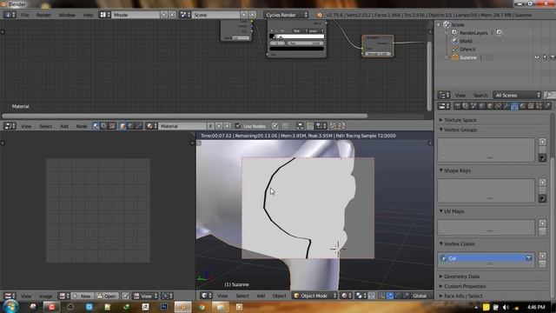Open the Render menu

click(x=43, y=15)
